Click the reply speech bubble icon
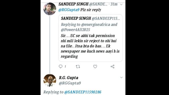169x95 pixels. click(x=60, y=66)
